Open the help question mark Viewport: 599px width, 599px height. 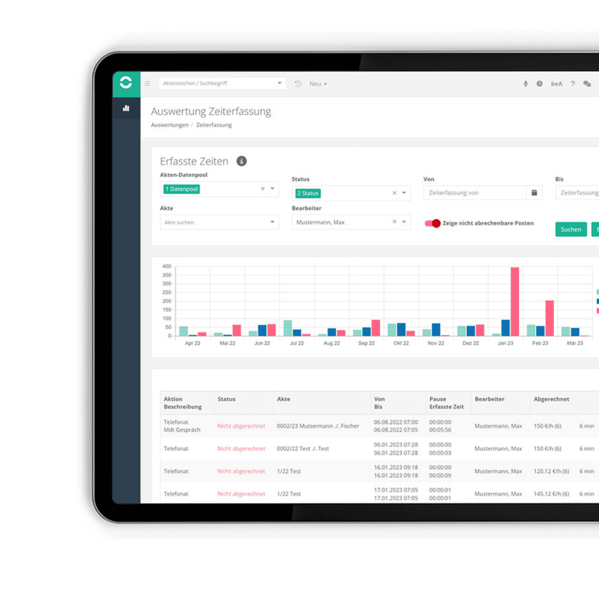(573, 84)
